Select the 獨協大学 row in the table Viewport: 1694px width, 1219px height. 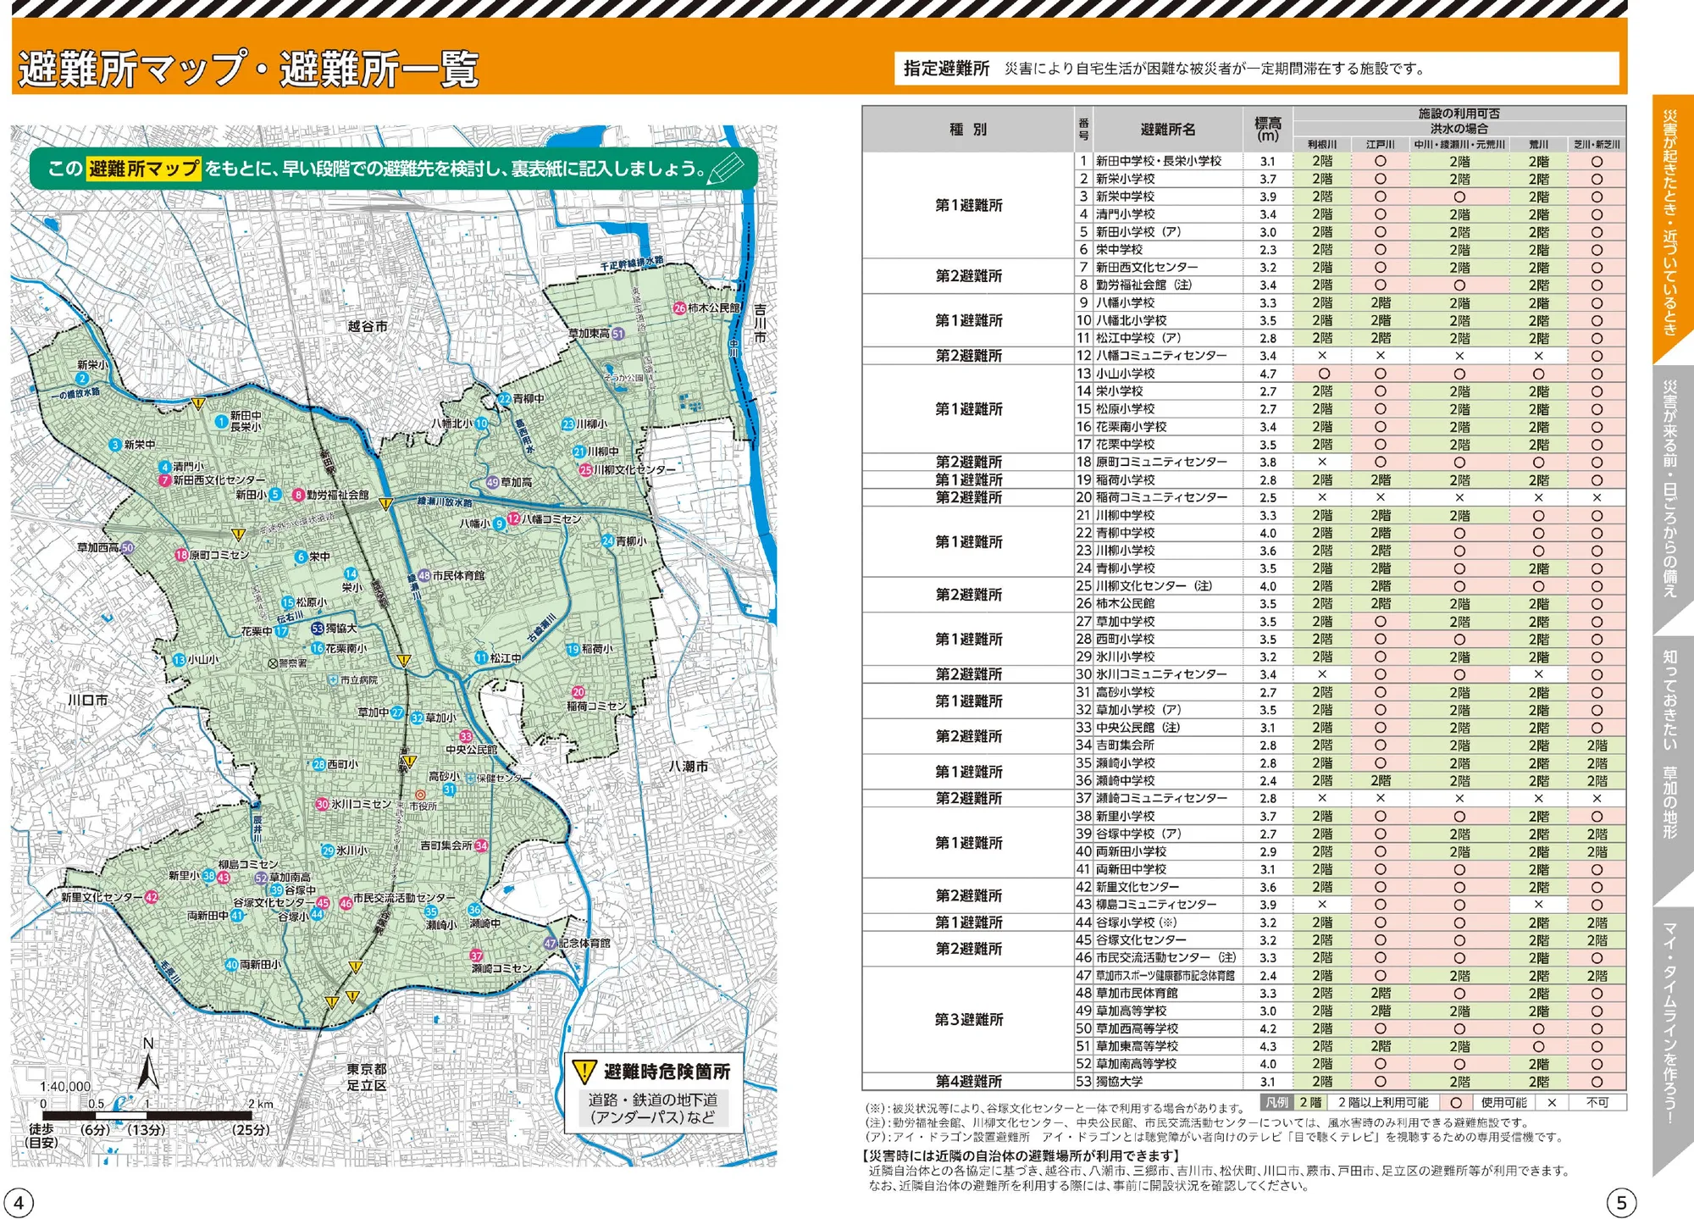click(x=1244, y=1082)
